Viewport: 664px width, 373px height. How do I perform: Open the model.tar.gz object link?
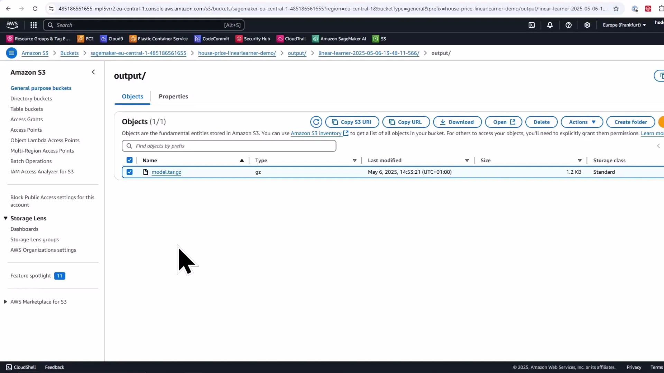(x=166, y=172)
